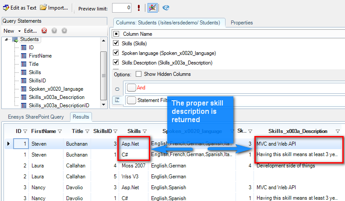Viewport: 345px width, 201px height.
Task: Switch to the Properties tab
Action: tap(242, 23)
